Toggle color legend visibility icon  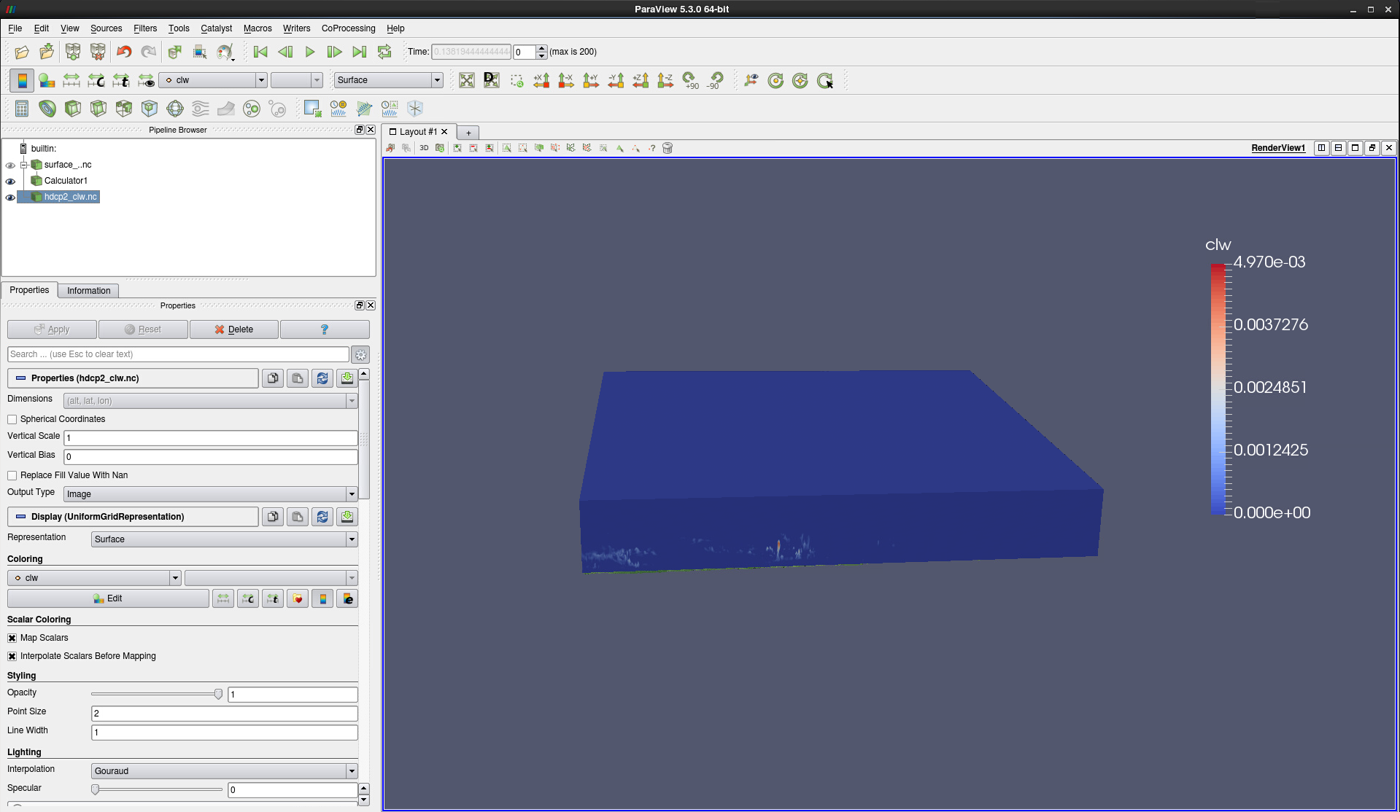[22, 80]
